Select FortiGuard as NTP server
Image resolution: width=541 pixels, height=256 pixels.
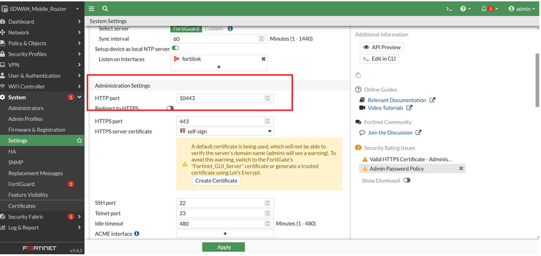pos(186,29)
